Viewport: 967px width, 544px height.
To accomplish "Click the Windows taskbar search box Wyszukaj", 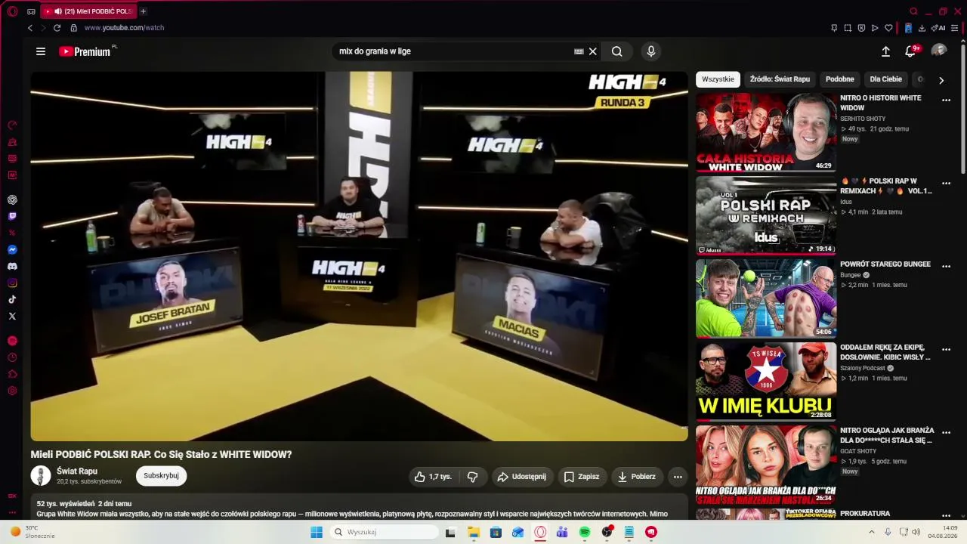I will pyautogui.click(x=384, y=532).
